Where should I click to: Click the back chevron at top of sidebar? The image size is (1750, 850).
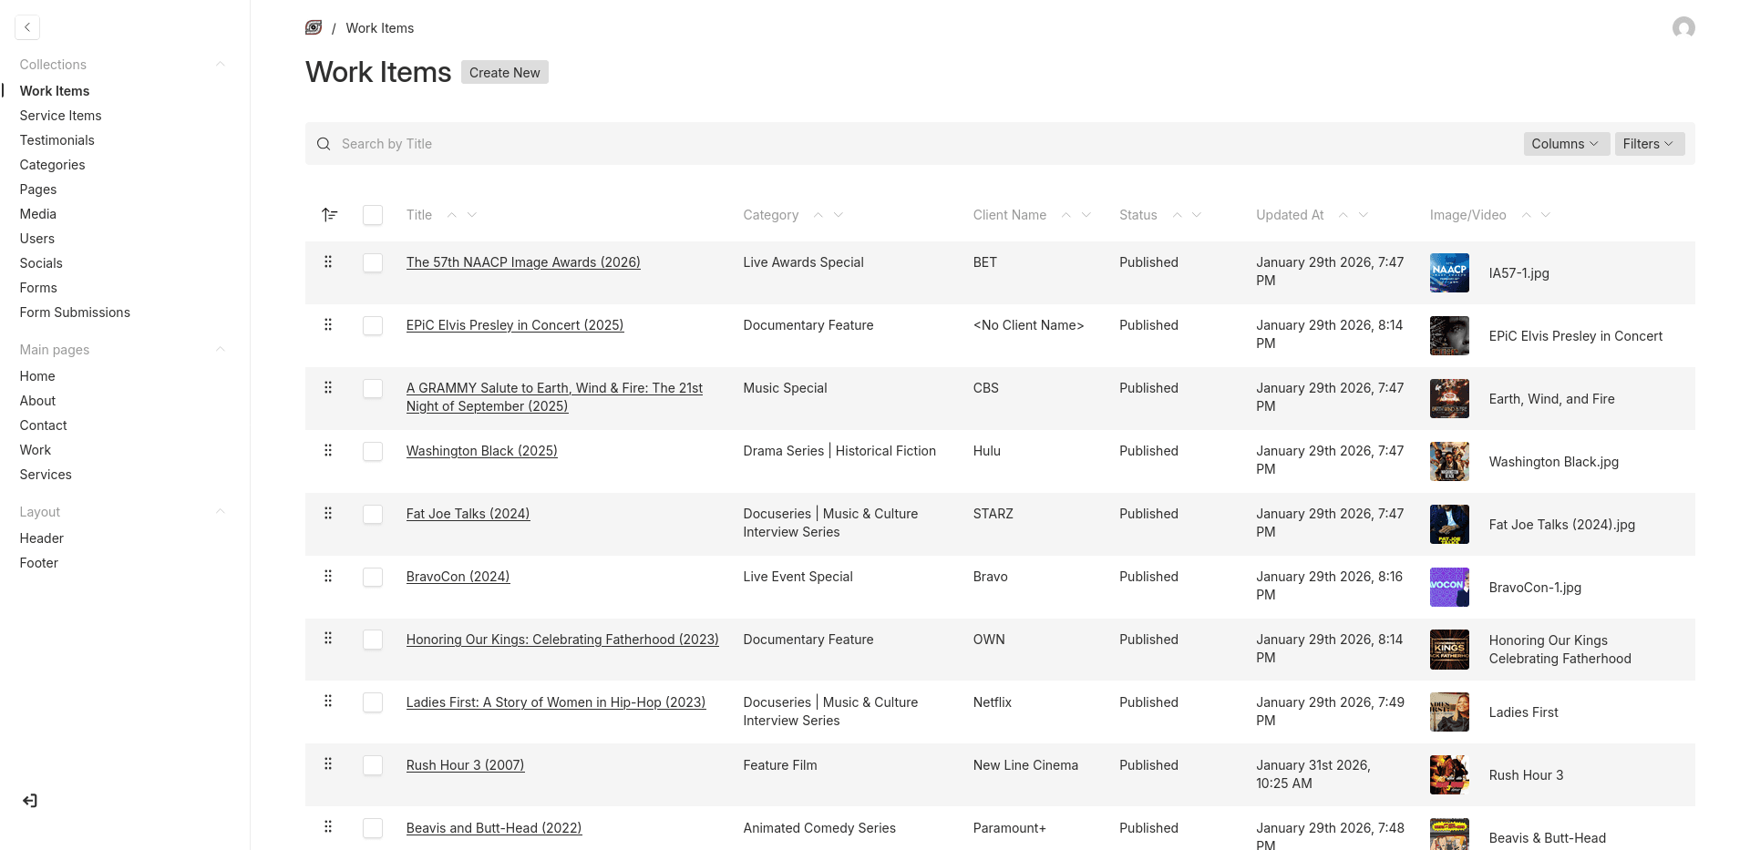27,27
